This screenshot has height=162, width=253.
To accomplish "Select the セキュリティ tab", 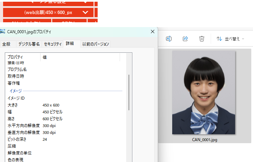I will tap(53, 44).
